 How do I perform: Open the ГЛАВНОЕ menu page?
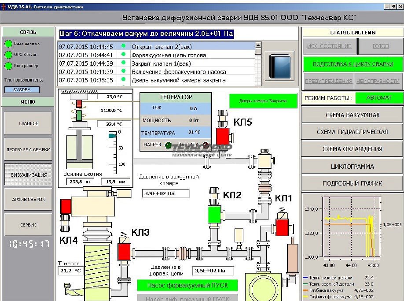tap(28, 123)
